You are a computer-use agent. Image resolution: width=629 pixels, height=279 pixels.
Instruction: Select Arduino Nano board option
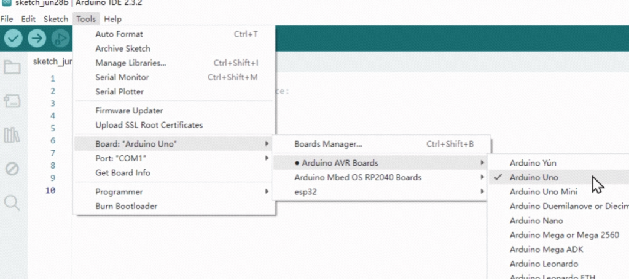[x=536, y=221]
